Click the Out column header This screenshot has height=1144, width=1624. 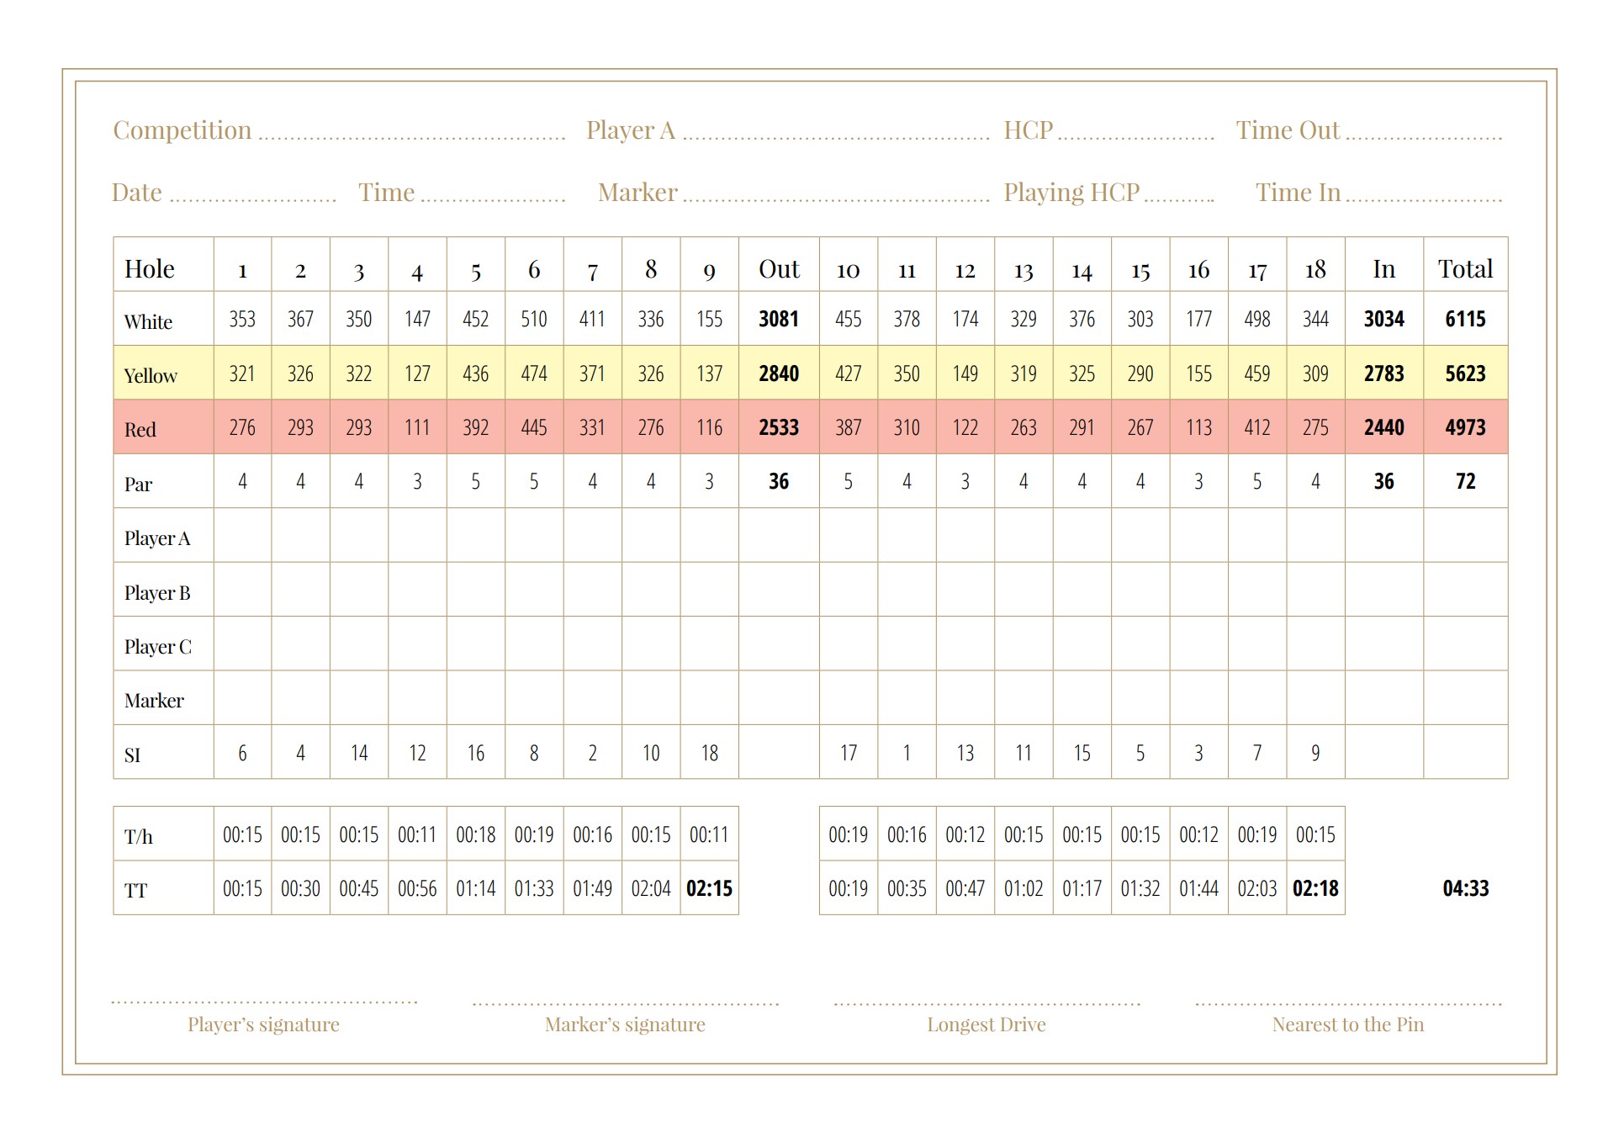click(x=779, y=268)
